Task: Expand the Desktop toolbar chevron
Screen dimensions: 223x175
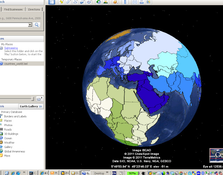Action: pos(107,173)
